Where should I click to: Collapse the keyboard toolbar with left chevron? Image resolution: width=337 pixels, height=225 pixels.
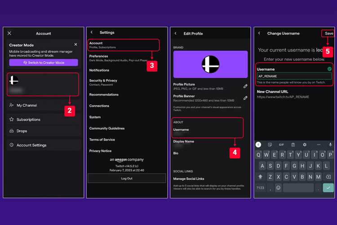pos(258,145)
